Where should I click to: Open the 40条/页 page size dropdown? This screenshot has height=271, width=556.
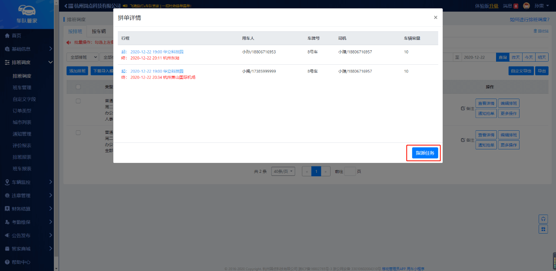coord(283,171)
